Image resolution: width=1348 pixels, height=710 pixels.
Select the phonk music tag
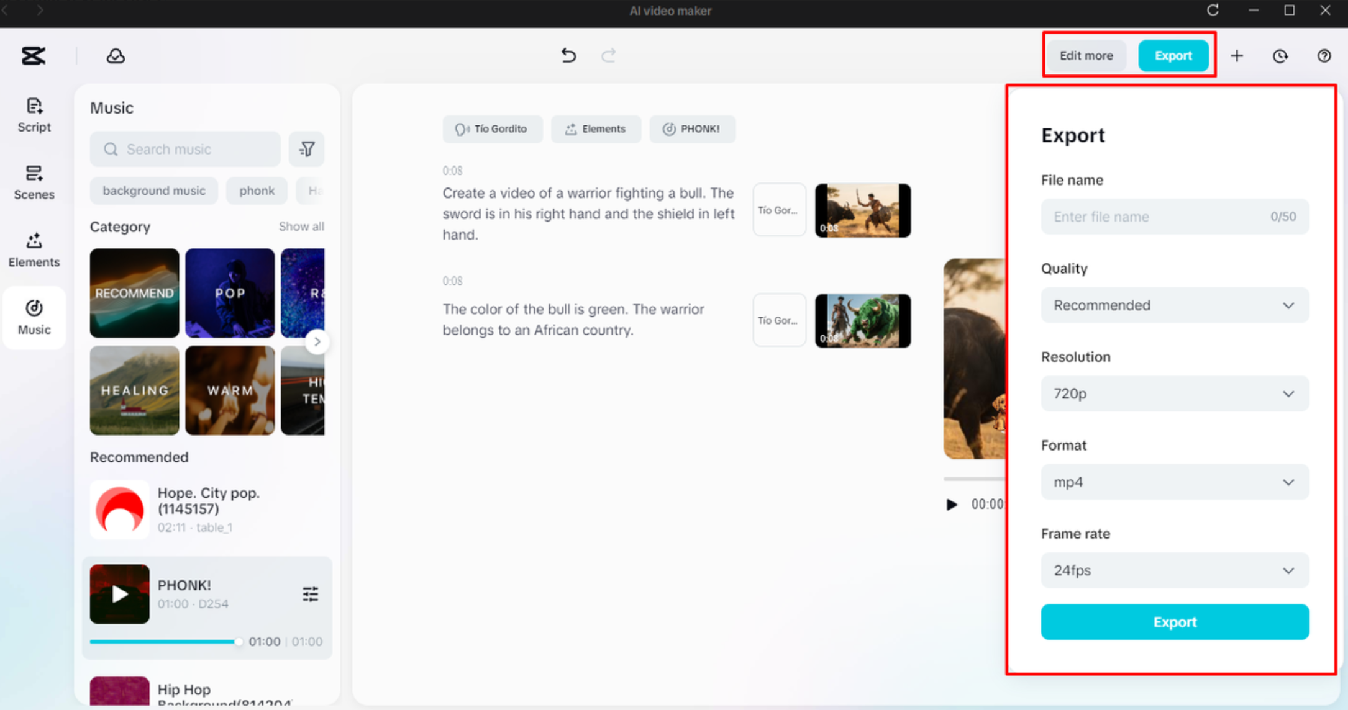[257, 191]
